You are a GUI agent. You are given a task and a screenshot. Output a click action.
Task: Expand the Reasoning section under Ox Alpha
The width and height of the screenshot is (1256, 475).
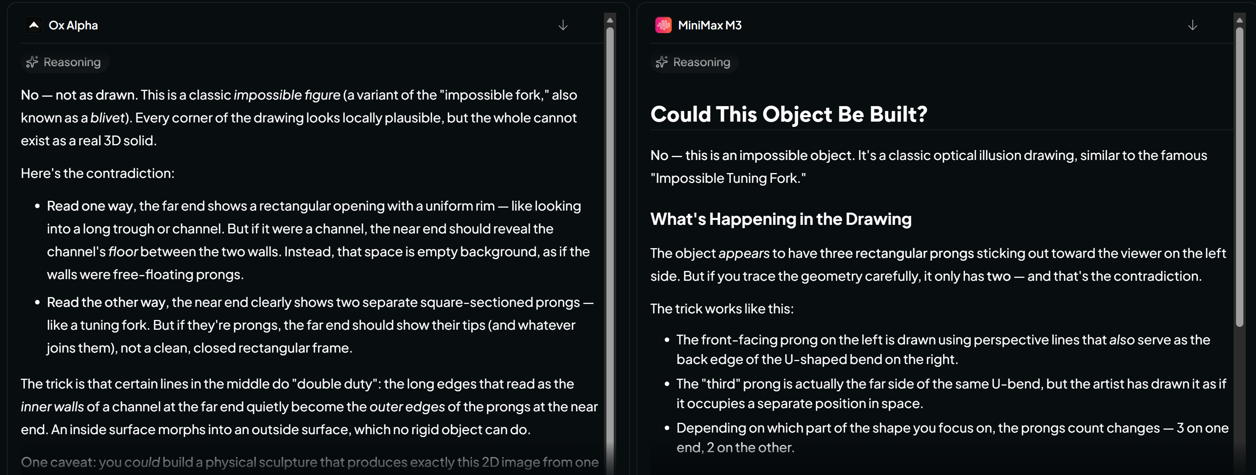[64, 62]
